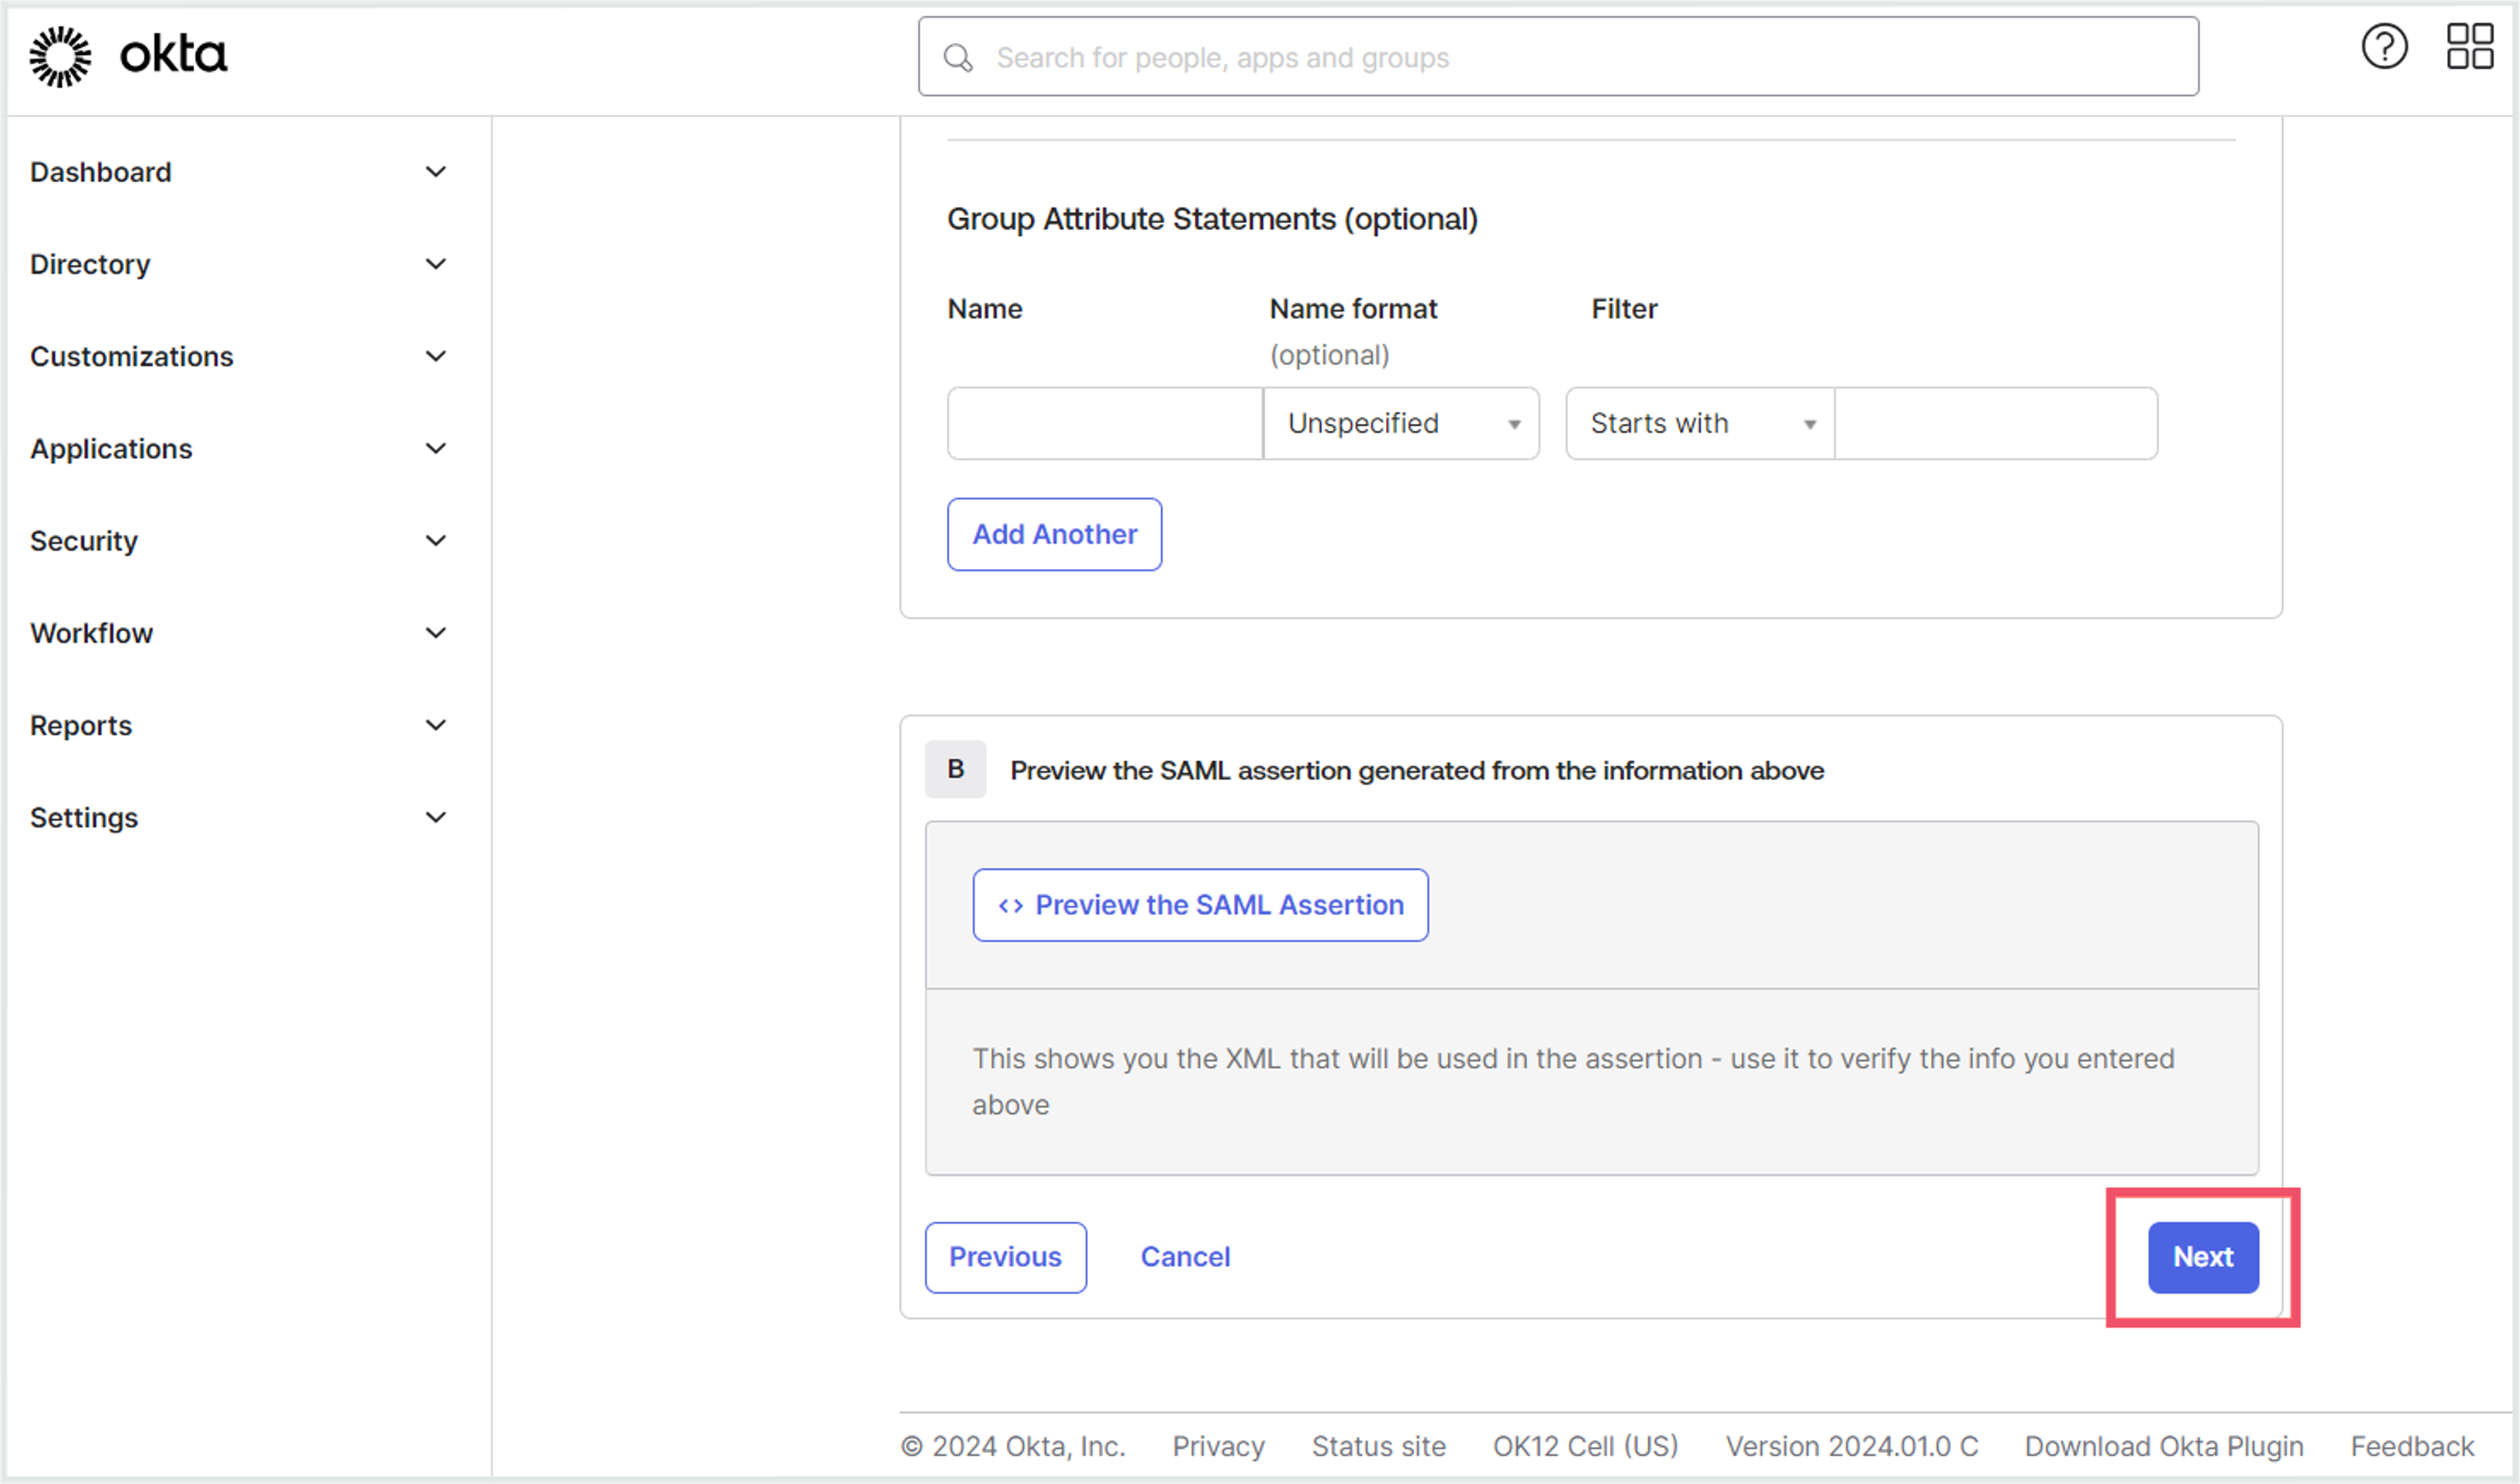Open the Download Okta Plugin link
Screen dimensions: 2520x1484
click(2164, 1446)
